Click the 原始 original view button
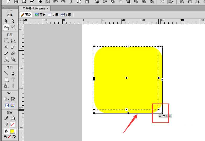The image size is (205, 141). pyautogui.click(x=26, y=15)
